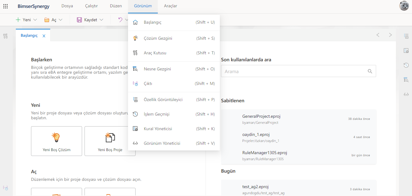Image resolution: width=412 pixels, height=196 pixels.
Task: Click the Yeni Boş Proje button
Action: [110, 141]
